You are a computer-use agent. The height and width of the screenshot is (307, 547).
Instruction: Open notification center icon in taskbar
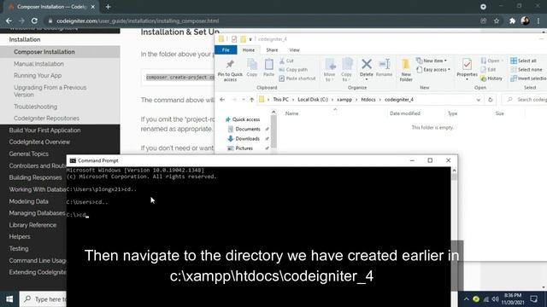(533, 299)
